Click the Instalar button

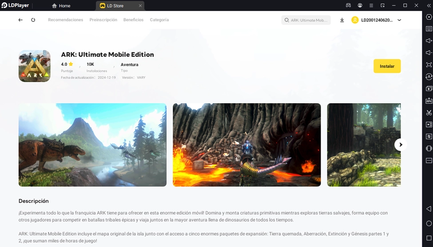coord(387,66)
